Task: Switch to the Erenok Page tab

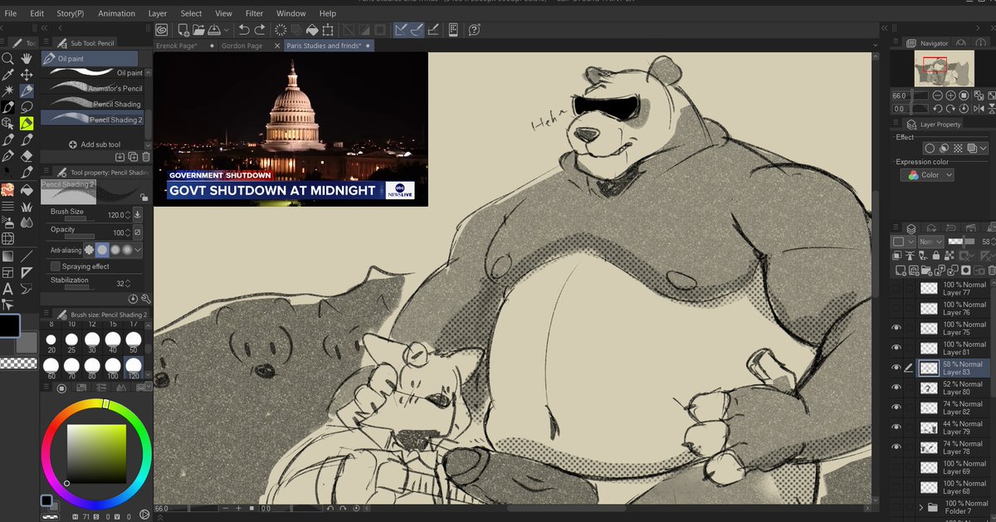Action: pos(178,46)
